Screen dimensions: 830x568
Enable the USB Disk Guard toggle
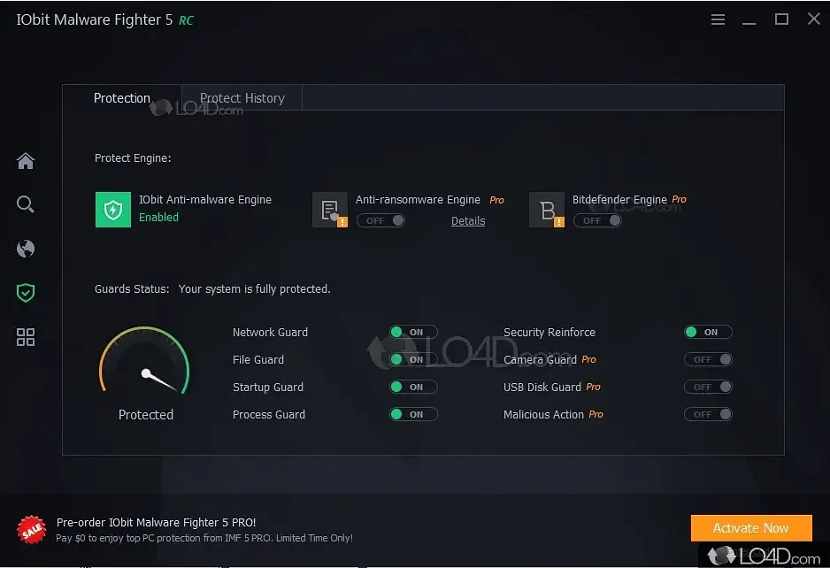pyautogui.click(x=708, y=387)
